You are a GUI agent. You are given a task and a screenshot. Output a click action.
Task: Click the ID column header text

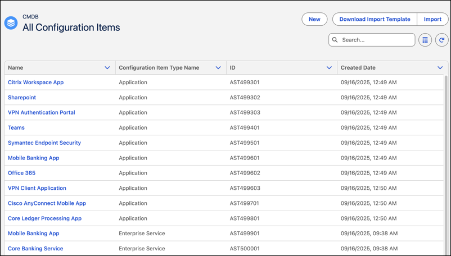click(232, 68)
